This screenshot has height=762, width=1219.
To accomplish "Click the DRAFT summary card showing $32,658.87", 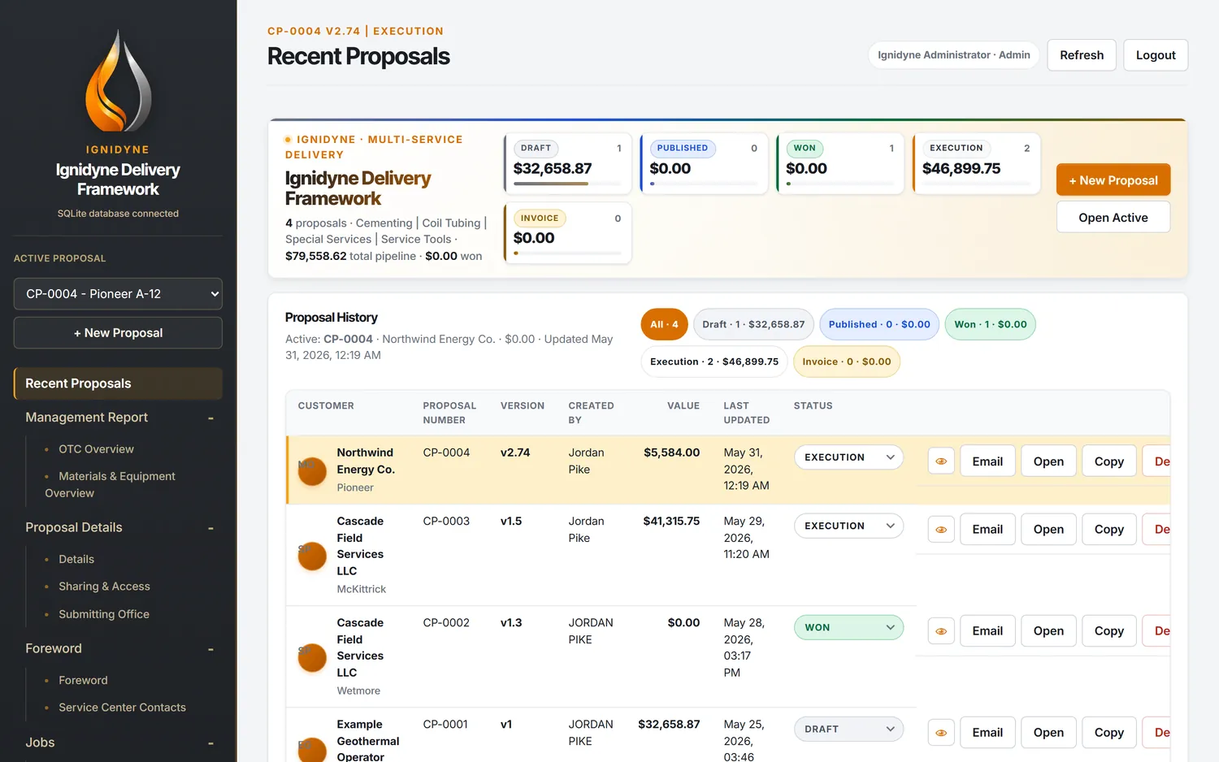I will pyautogui.click(x=567, y=163).
